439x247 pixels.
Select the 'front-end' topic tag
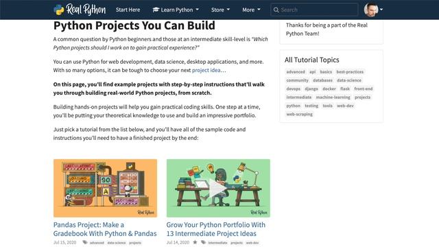pos(363,89)
